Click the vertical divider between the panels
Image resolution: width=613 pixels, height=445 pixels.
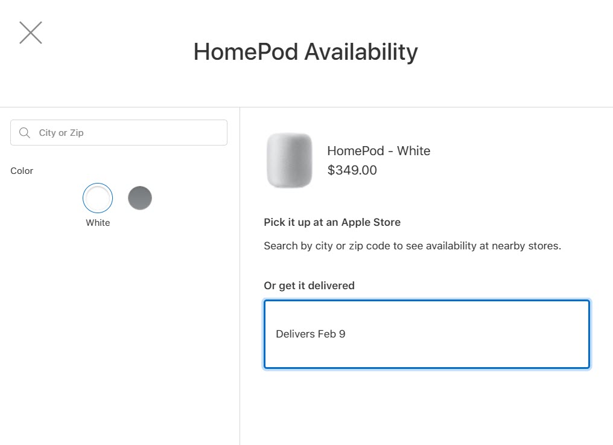point(240,272)
